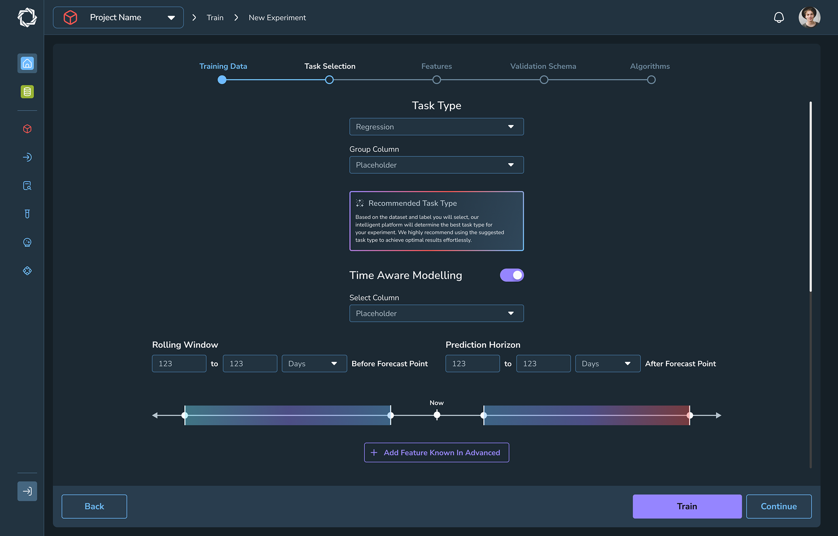838x536 pixels.
Task: Click the notification bell icon
Action: tap(779, 17)
